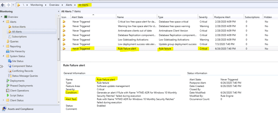Image resolution: width=278 pixels, height=113 pixels.
Task: Select the Overview monitor icon
Action: pos(6,17)
